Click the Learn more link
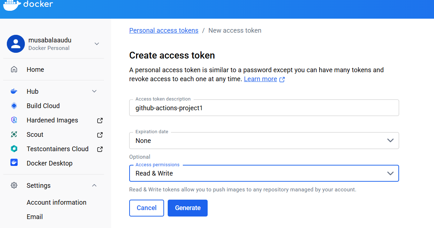The height and width of the screenshot is (228, 434). click(261, 79)
